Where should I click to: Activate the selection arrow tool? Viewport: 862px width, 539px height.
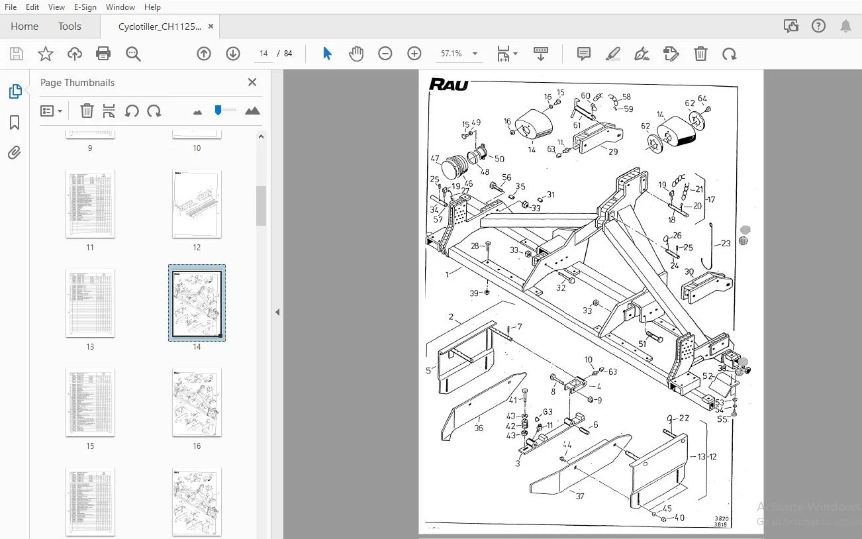point(327,54)
